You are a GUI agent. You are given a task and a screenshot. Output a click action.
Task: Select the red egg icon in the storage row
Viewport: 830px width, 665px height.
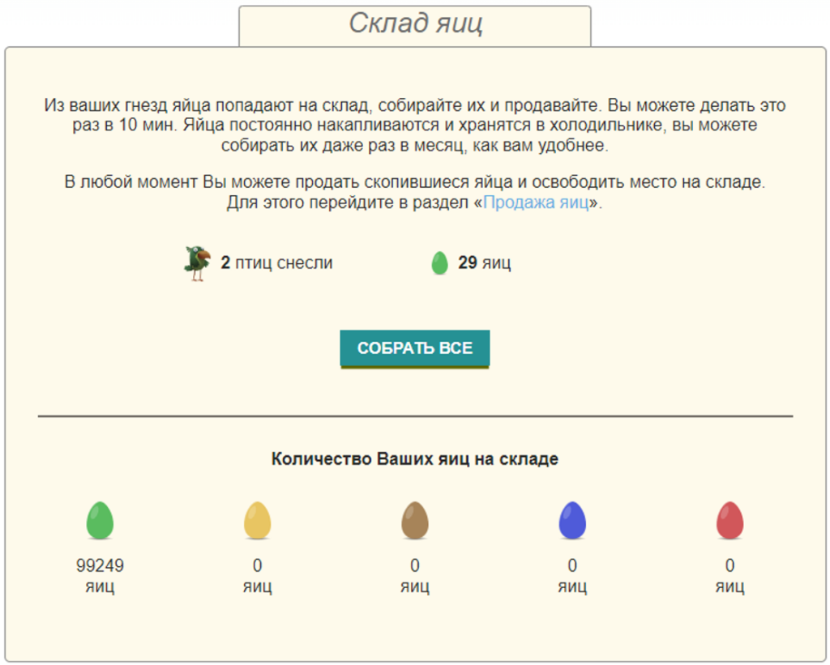[x=730, y=520]
